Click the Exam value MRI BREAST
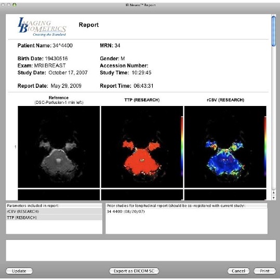 50,65
